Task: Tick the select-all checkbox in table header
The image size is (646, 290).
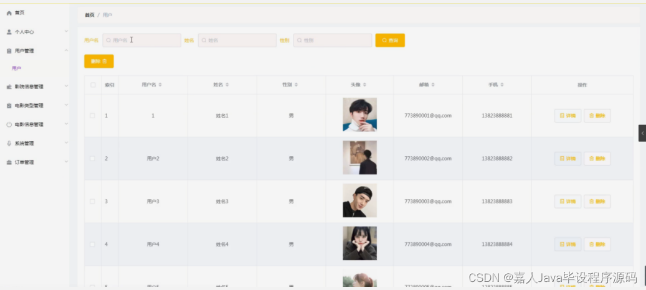Action: pos(93,85)
